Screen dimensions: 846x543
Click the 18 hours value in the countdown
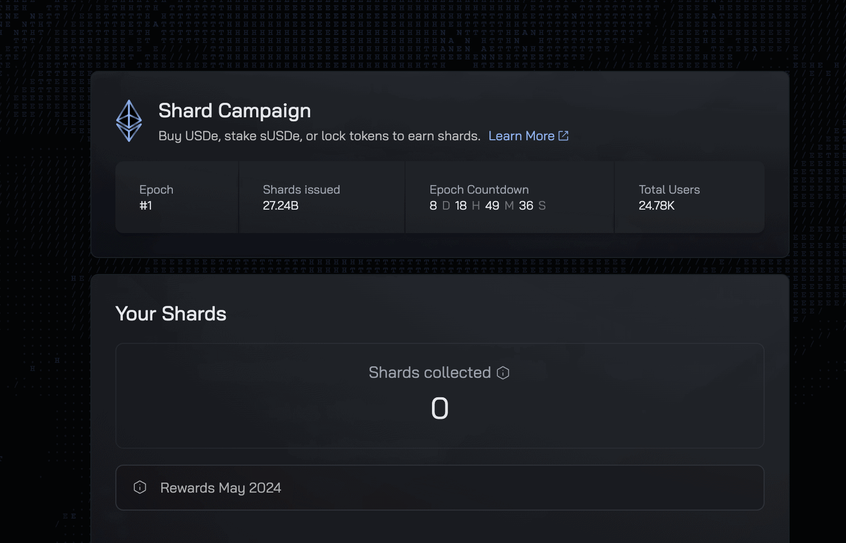click(x=460, y=206)
